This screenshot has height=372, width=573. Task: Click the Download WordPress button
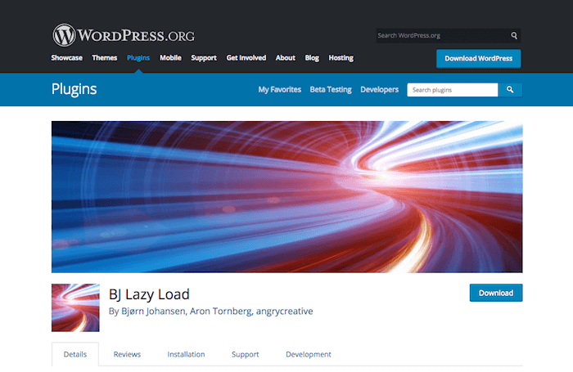[x=478, y=58]
